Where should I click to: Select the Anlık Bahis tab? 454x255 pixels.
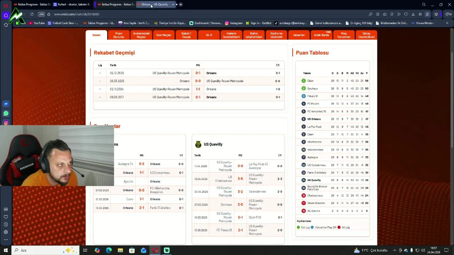pos(321,35)
